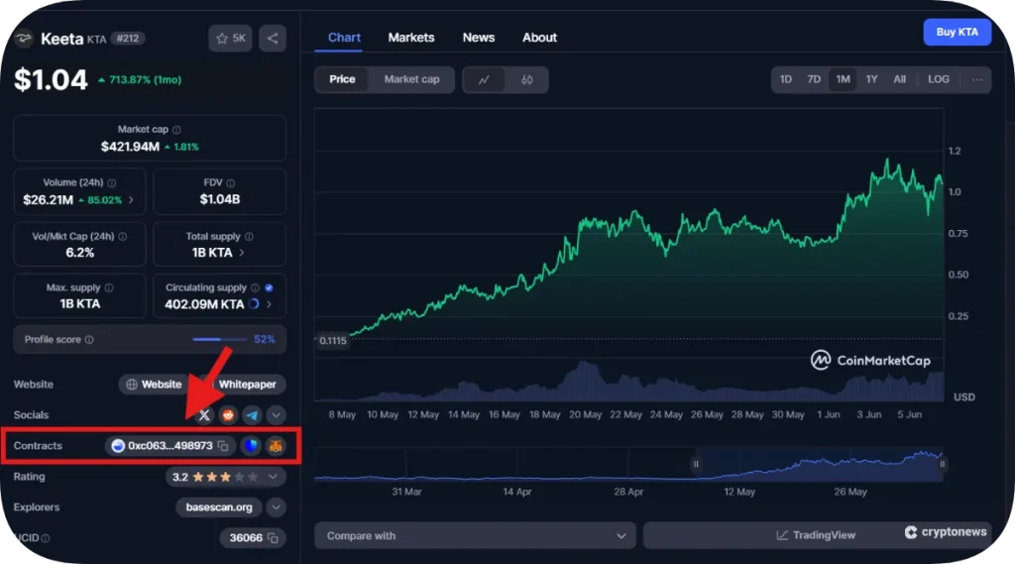Expand the Explorers dropdown chevron
This screenshot has height=564, width=1015.
pos(276,508)
